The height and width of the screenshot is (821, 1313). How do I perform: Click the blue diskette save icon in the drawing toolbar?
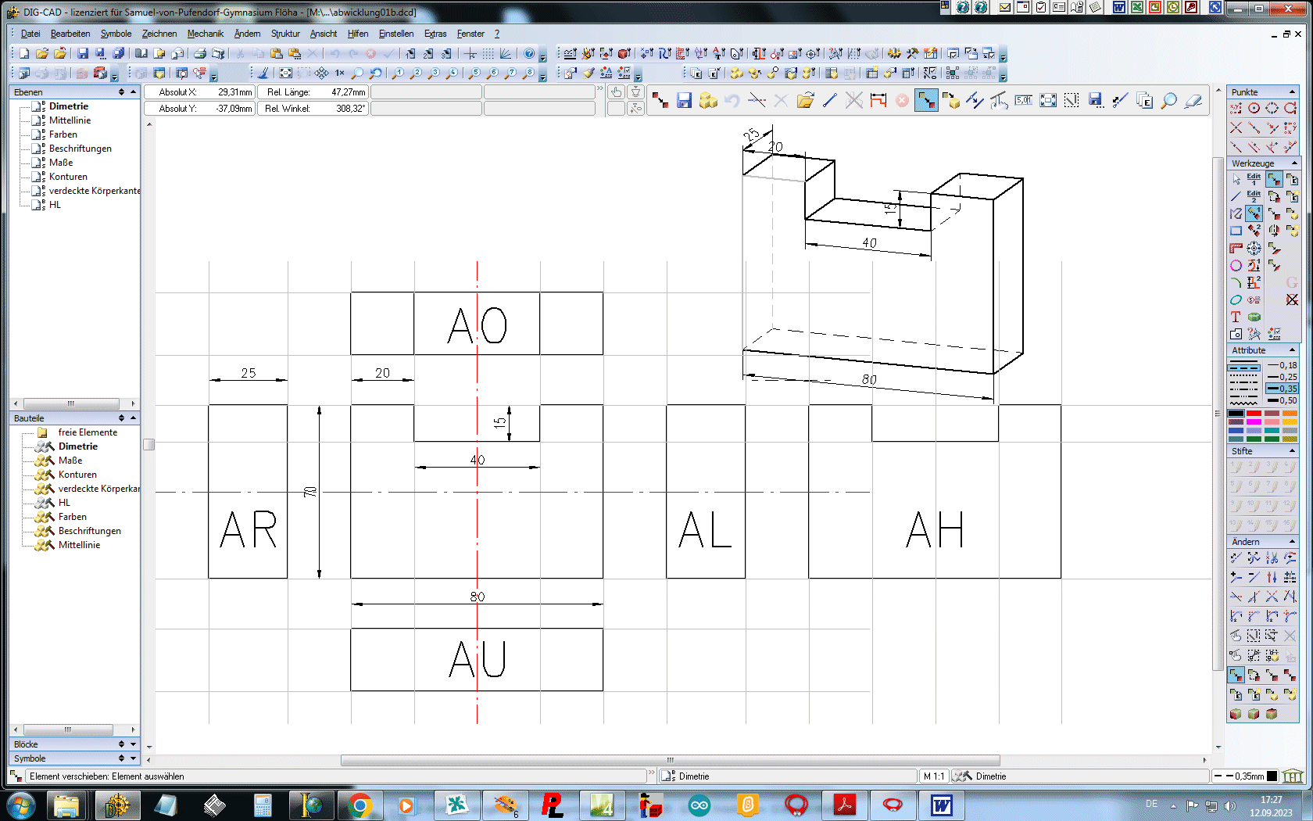[x=685, y=100]
